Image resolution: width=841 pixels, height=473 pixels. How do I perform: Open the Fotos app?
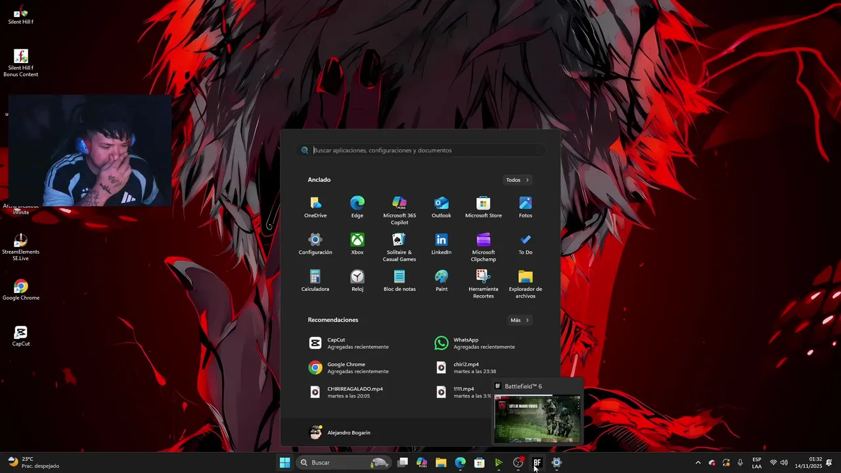pyautogui.click(x=526, y=207)
